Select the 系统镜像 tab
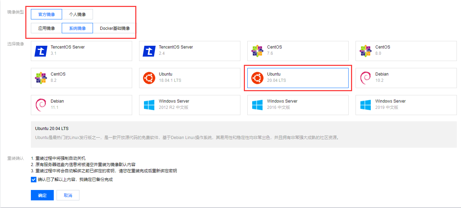The image size is (461, 208). click(x=77, y=28)
